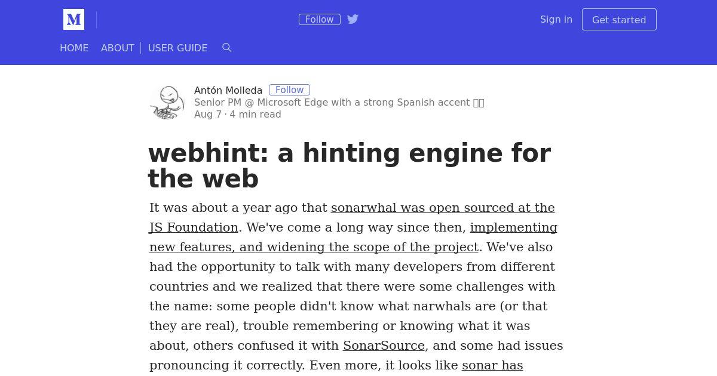
Task: Select the USER GUIDE menu item
Action: pyautogui.click(x=177, y=48)
